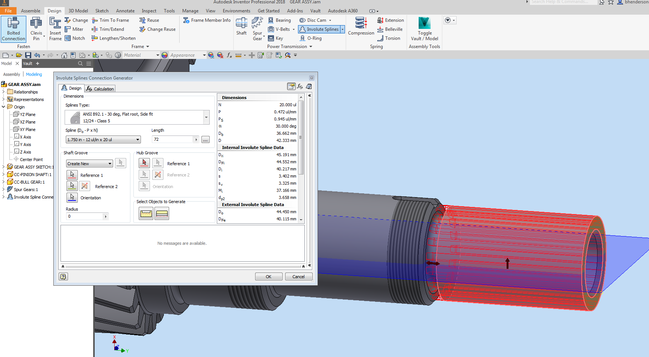Open the Vault browser tab
The height and width of the screenshot is (357, 649).
28,63
